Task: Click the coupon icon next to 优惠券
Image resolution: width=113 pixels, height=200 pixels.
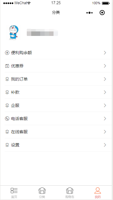Action: (7, 66)
